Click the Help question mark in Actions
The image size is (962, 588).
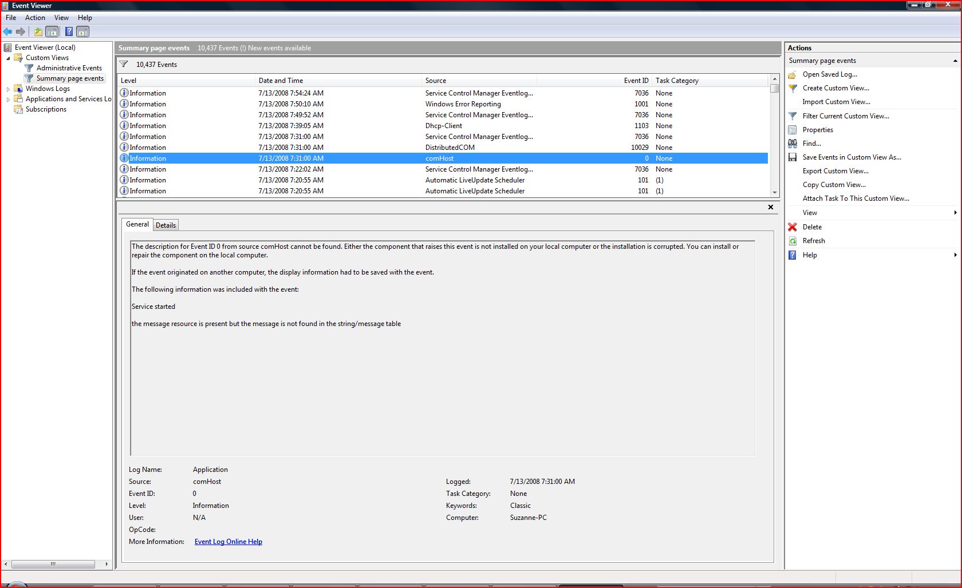[793, 255]
